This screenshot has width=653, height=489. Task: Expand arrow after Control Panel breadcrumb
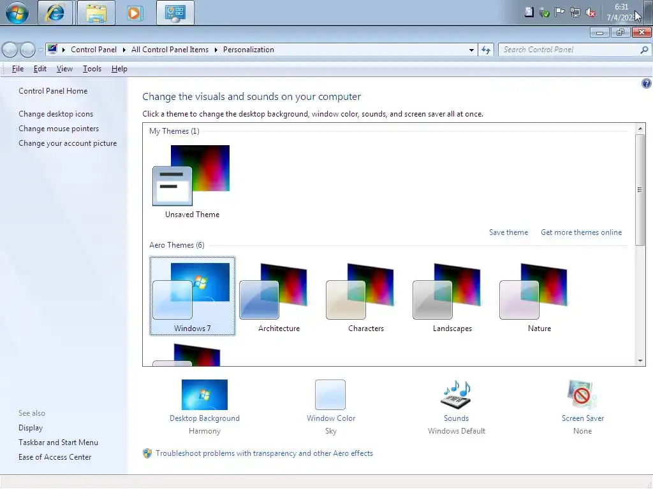124,50
